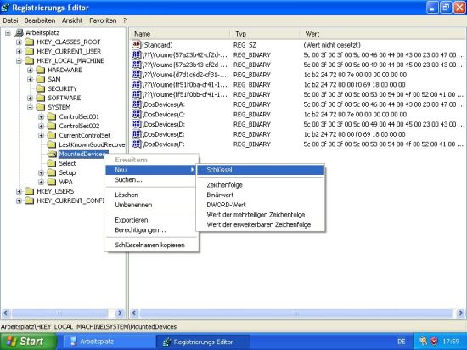
Task: Click the Wert column header
Action: [312, 34]
